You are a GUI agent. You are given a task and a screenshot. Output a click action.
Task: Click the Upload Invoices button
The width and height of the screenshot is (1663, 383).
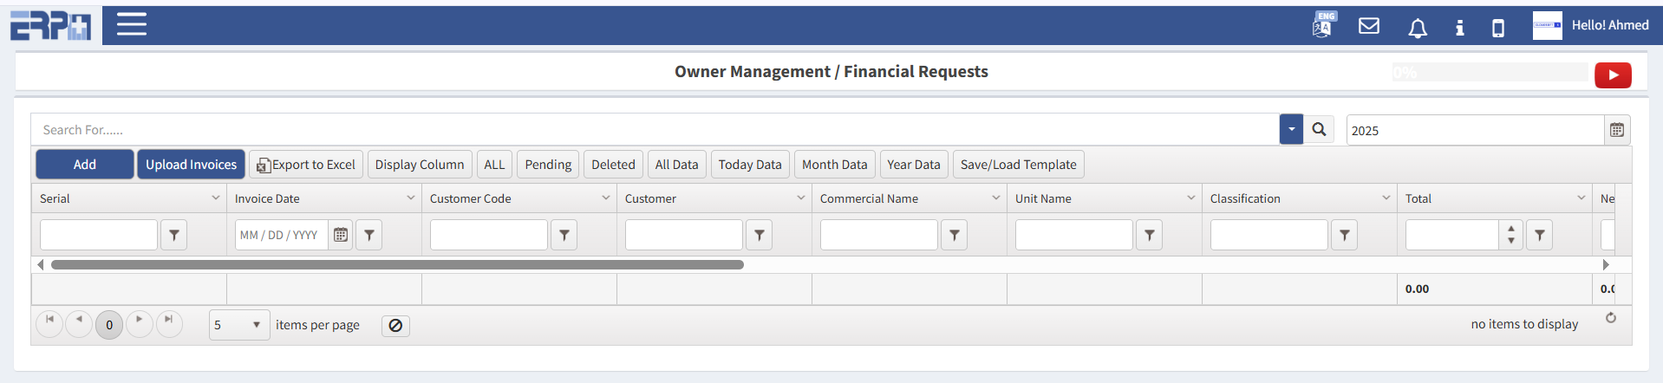pyautogui.click(x=191, y=165)
